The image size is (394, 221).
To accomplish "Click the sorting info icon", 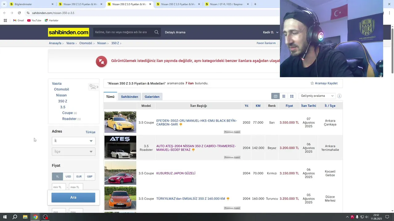I will click(339, 96).
